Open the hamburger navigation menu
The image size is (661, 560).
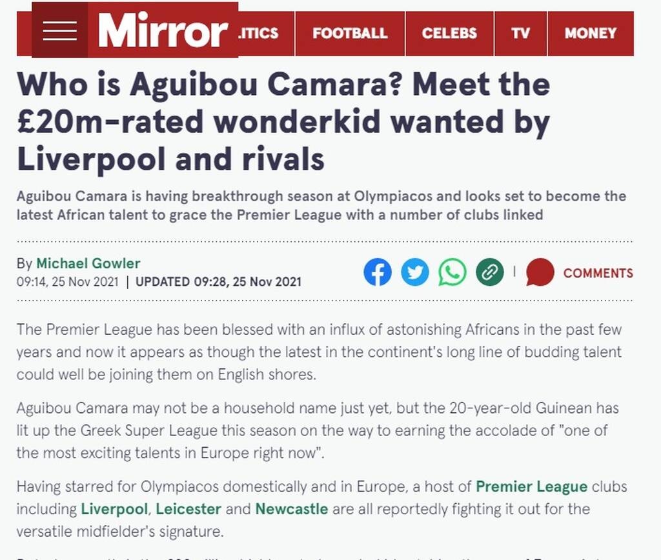[60, 30]
